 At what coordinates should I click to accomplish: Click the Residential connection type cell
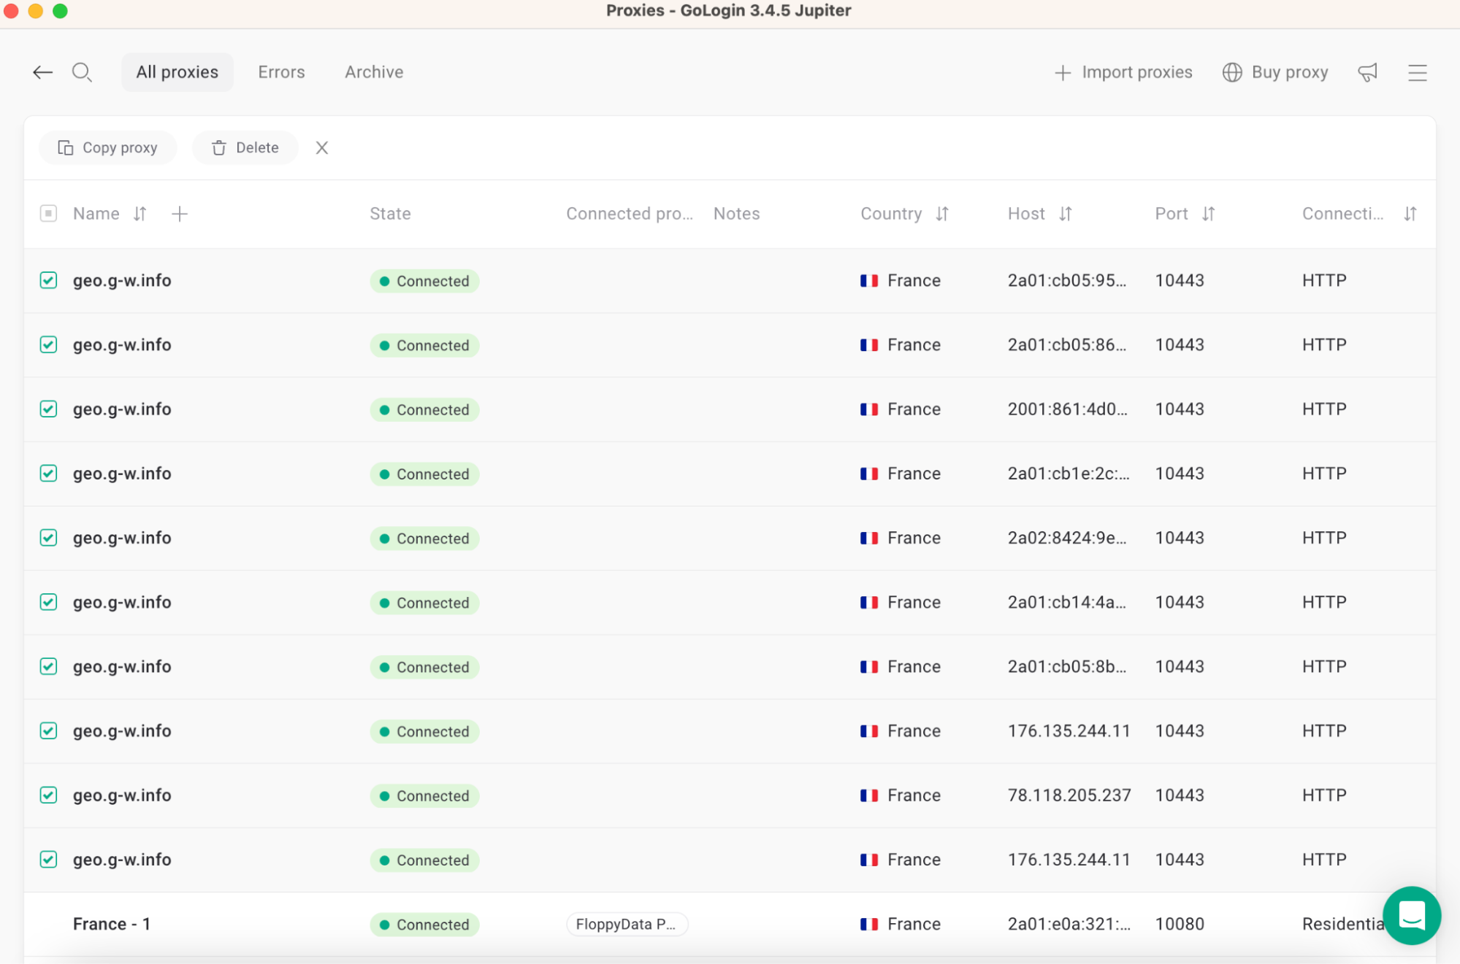coord(1343,924)
